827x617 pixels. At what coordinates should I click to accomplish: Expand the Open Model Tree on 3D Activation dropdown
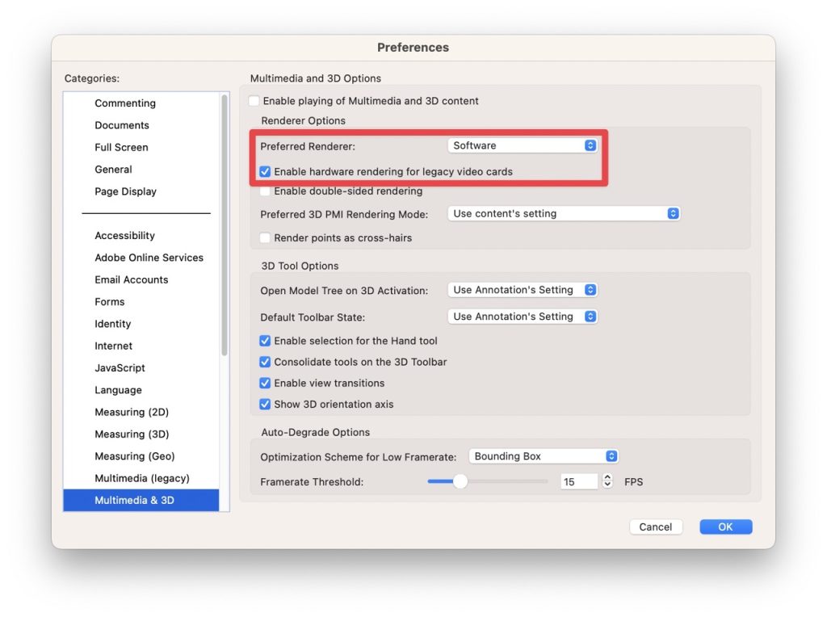tap(523, 289)
